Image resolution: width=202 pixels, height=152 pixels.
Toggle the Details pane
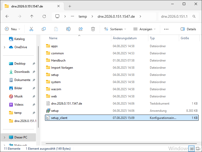[x=188, y=29]
